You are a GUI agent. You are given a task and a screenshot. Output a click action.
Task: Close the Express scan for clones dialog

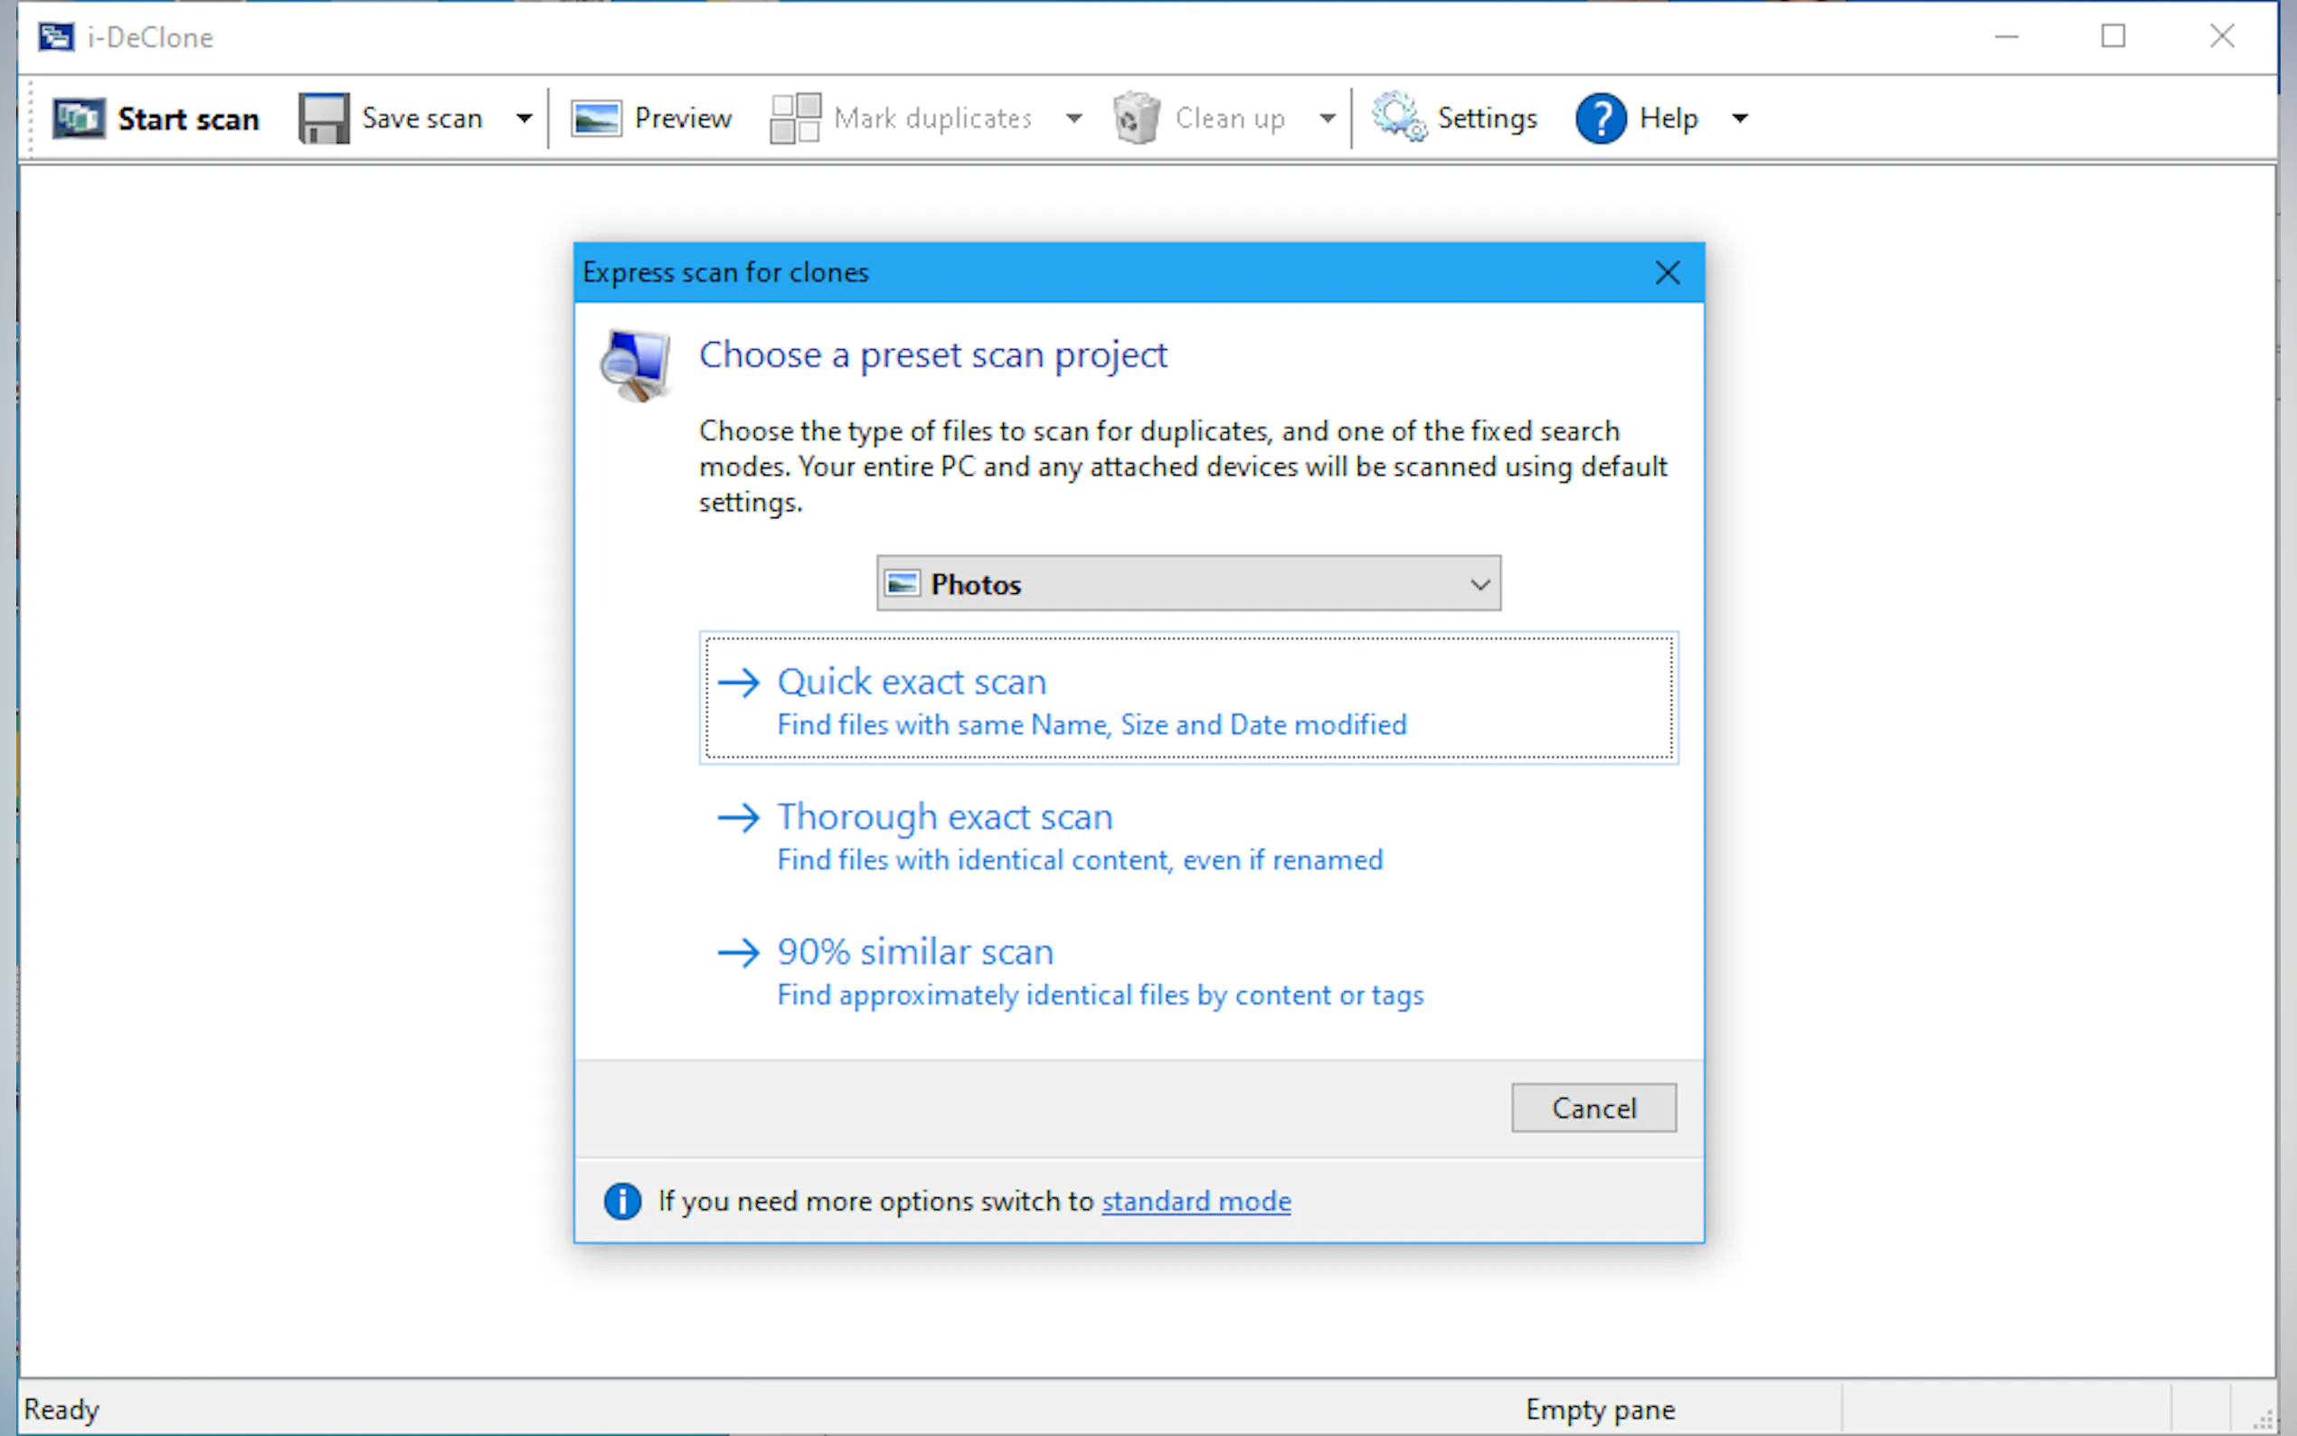(1667, 272)
